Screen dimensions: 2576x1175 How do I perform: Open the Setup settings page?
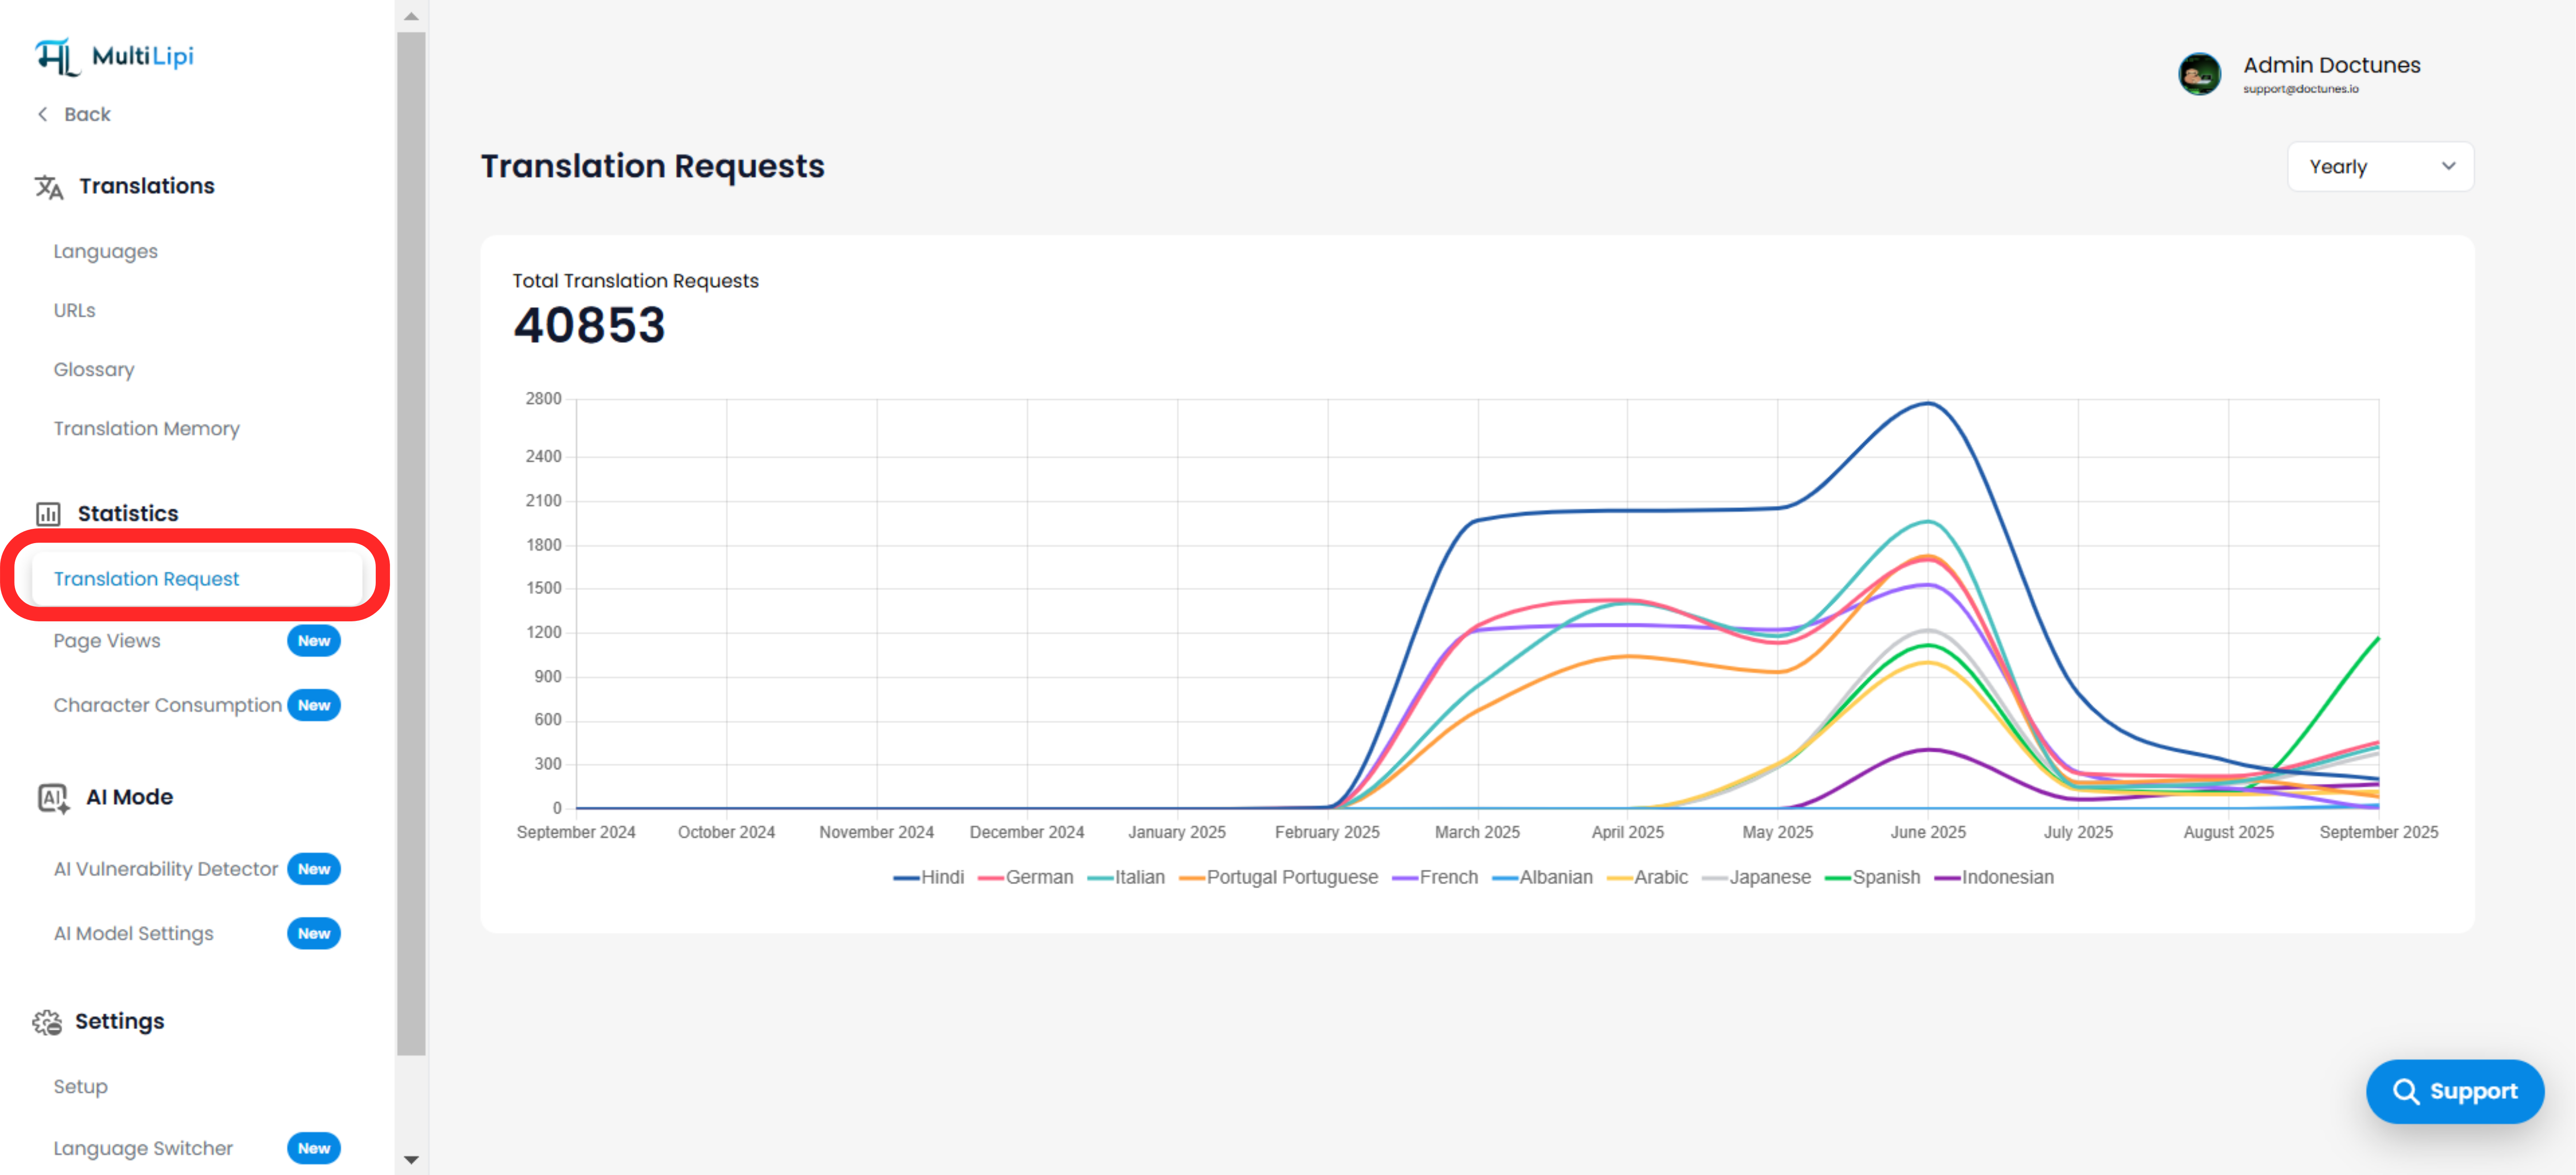tap(80, 1087)
